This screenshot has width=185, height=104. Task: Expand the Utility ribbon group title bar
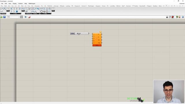(46, 14)
